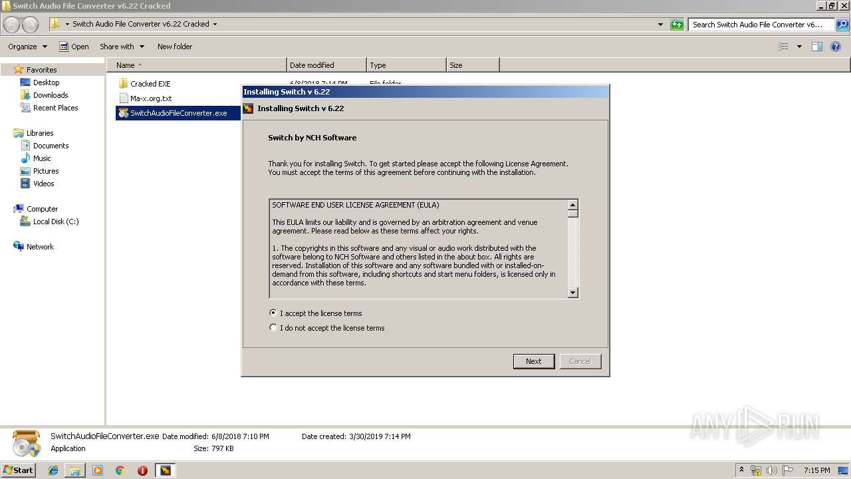Click folder icon in address bar
The image size is (851, 479).
(55, 25)
